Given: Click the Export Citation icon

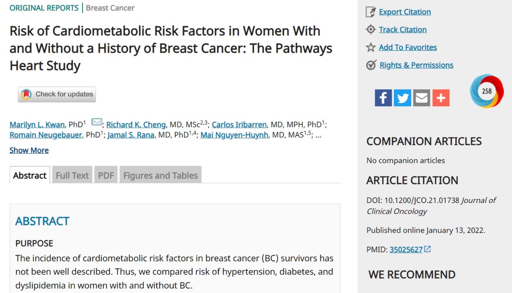Looking at the screenshot, I should [x=371, y=12].
